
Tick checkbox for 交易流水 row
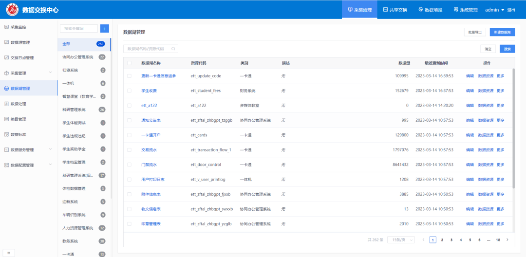tap(130, 150)
